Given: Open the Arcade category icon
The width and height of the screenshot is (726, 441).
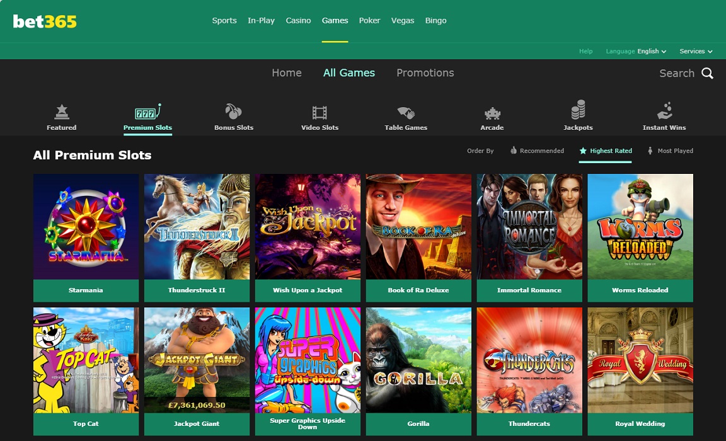Looking at the screenshot, I should tap(492, 113).
